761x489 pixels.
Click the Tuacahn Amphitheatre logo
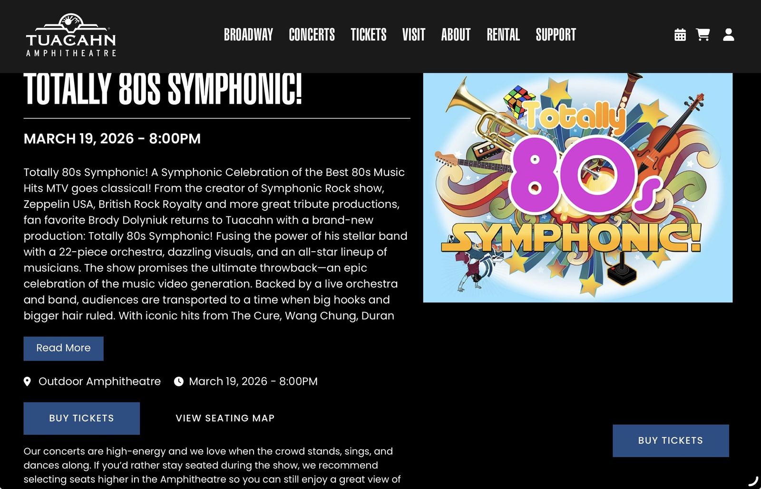70,34
